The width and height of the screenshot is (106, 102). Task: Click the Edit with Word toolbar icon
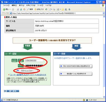(x=58, y=9)
